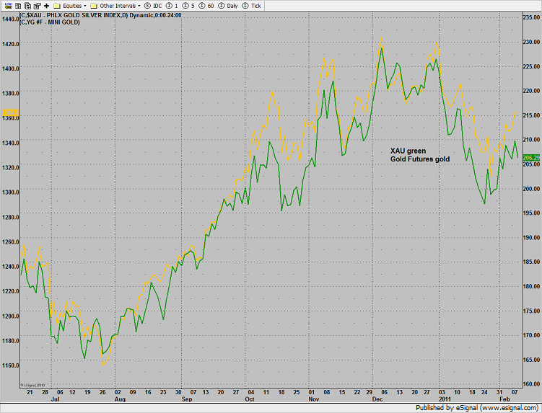Click the third toolbar icon left of the plus

pyautogui.click(x=26, y=5)
